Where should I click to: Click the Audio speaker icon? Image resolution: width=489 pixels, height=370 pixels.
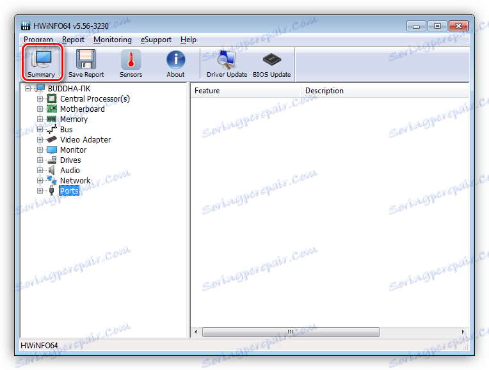[x=52, y=170]
